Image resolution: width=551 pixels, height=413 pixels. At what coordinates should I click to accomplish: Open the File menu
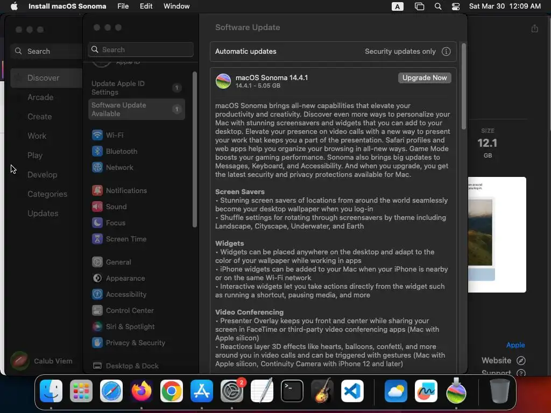tap(123, 6)
